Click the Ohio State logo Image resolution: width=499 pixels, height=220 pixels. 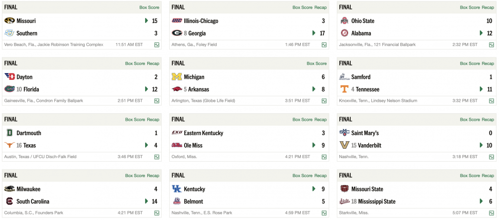344,21
